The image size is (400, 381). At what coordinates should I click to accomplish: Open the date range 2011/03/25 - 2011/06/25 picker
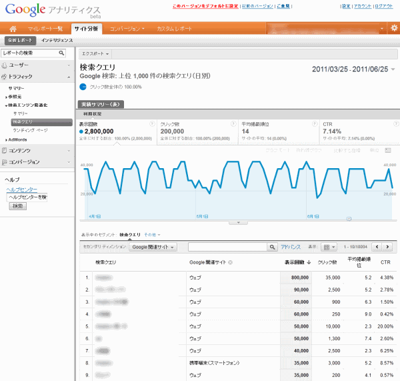pyautogui.click(x=353, y=69)
